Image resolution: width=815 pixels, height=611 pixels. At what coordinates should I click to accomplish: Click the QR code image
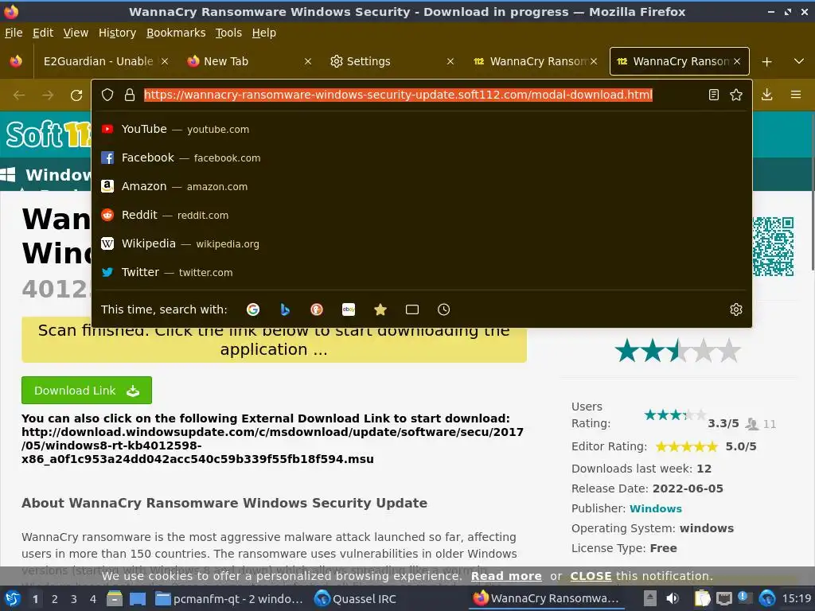click(x=773, y=247)
